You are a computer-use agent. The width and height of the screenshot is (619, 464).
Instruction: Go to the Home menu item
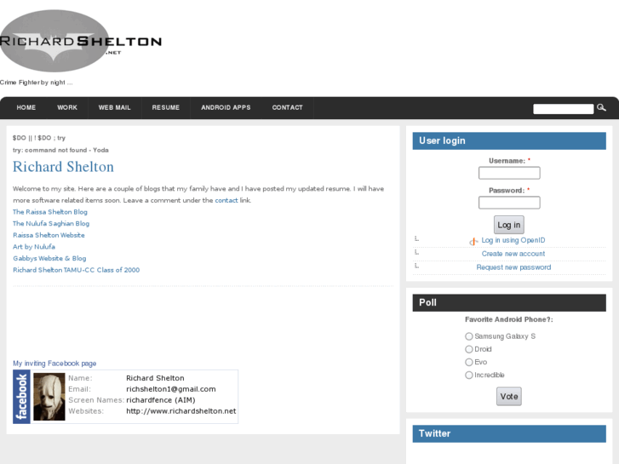pyautogui.click(x=26, y=107)
